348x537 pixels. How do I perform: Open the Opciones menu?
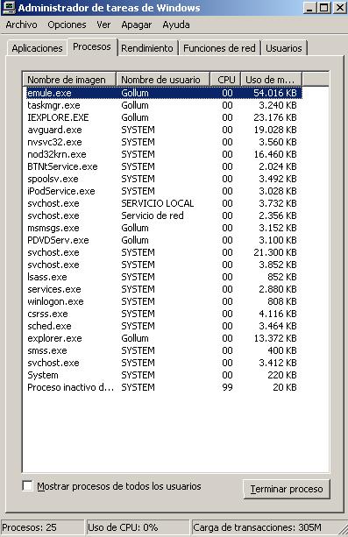(x=67, y=25)
